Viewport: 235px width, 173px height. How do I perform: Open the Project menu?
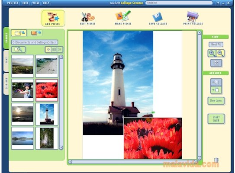coord(13,3)
